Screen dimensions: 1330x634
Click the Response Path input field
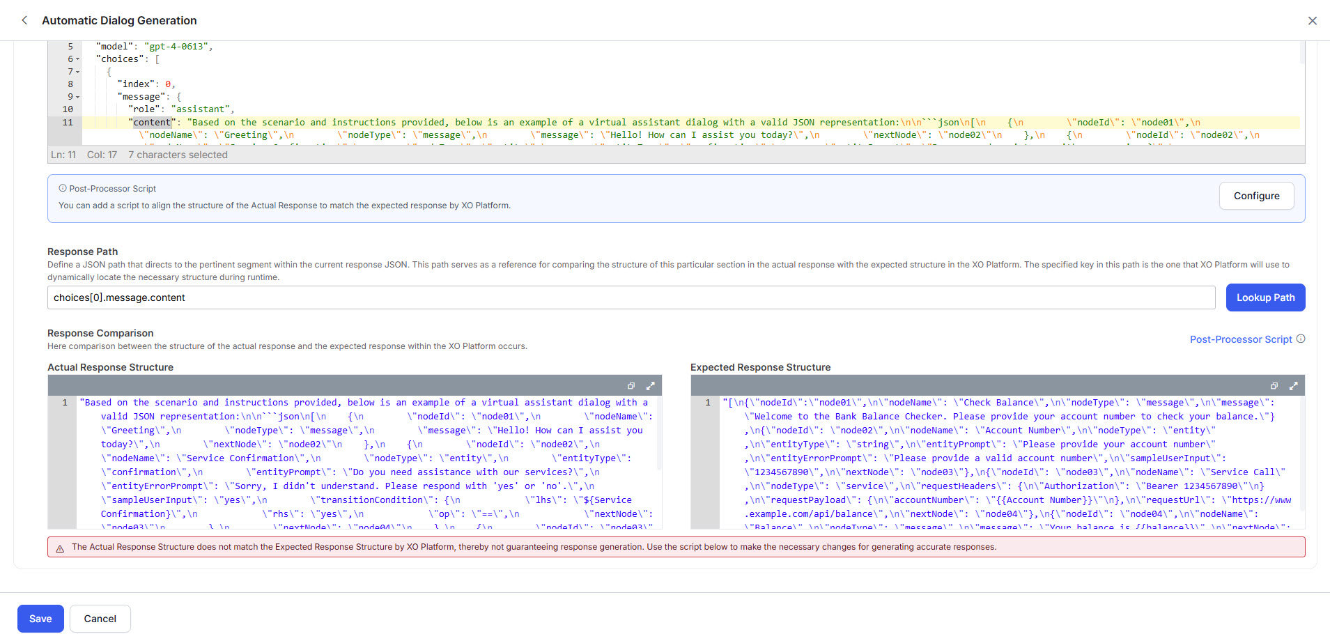631,297
